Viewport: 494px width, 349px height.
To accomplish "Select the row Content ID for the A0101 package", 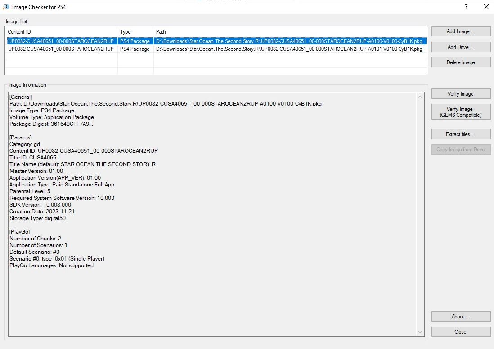I will pos(61,49).
